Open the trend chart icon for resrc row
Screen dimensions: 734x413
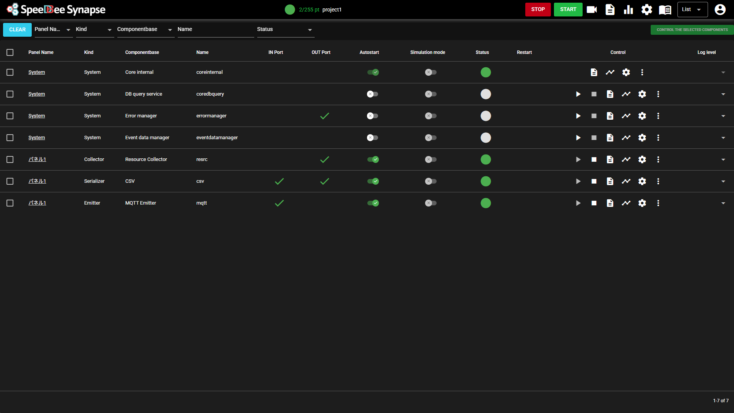(626, 159)
